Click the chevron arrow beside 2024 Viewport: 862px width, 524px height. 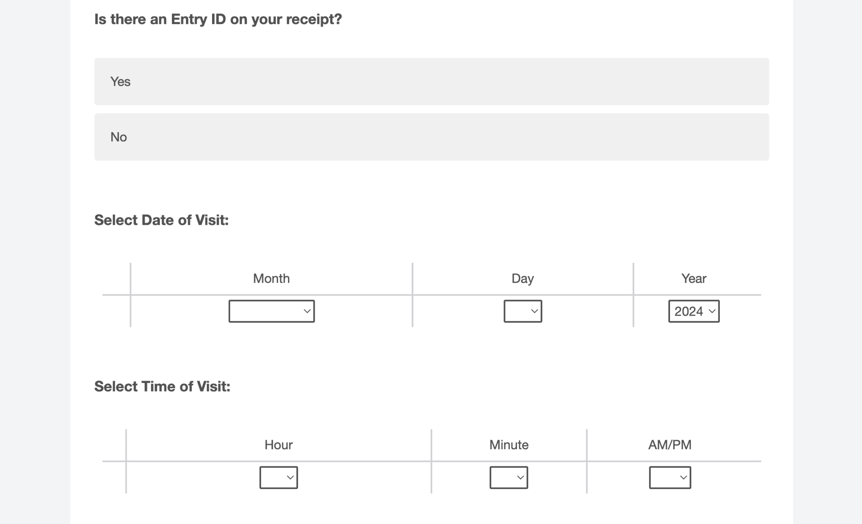(x=712, y=311)
